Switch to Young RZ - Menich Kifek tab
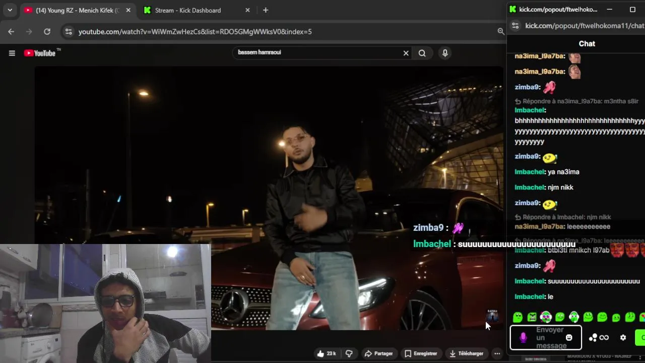The image size is (645, 363). point(77,10)
